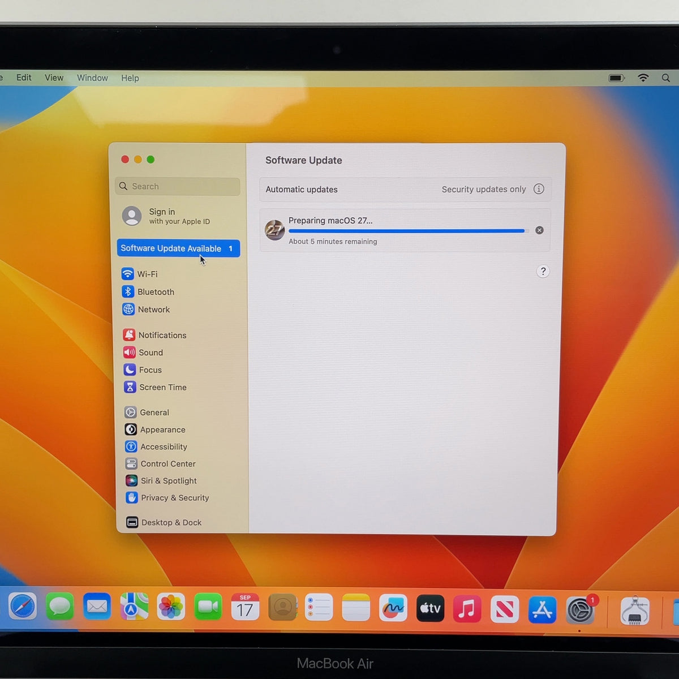This screenshot has width=679, height=679.
Task: Open News from the Dock
Action: tap(505, 609)
